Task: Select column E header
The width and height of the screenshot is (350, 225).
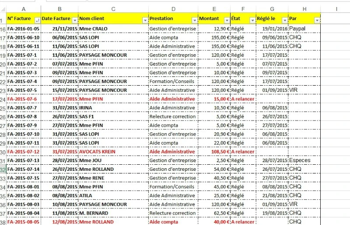Action: tap(214, 9)
